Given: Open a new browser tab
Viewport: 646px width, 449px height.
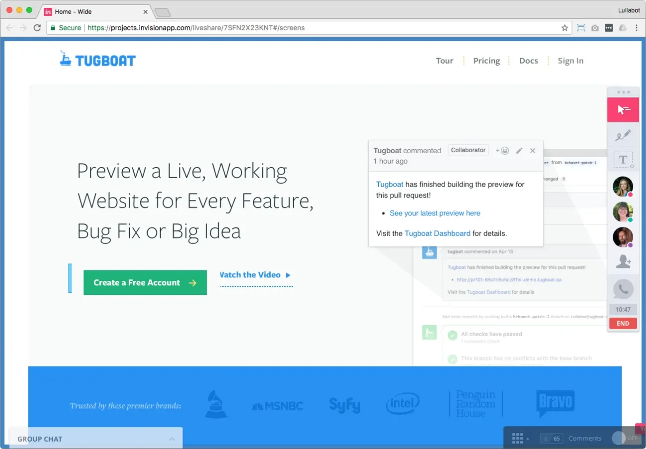Looking at the screenshot, I should tap(162, 12).
